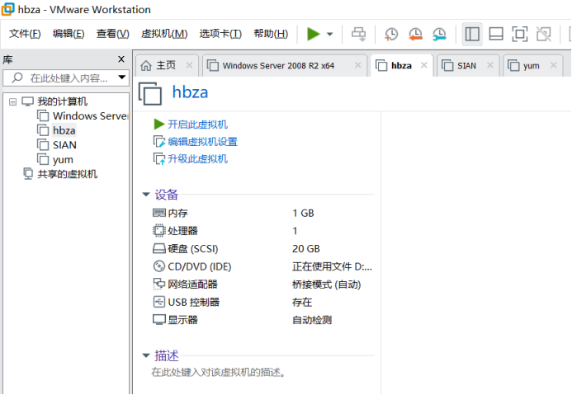Click the 自动检测 display value

(312, 320)
